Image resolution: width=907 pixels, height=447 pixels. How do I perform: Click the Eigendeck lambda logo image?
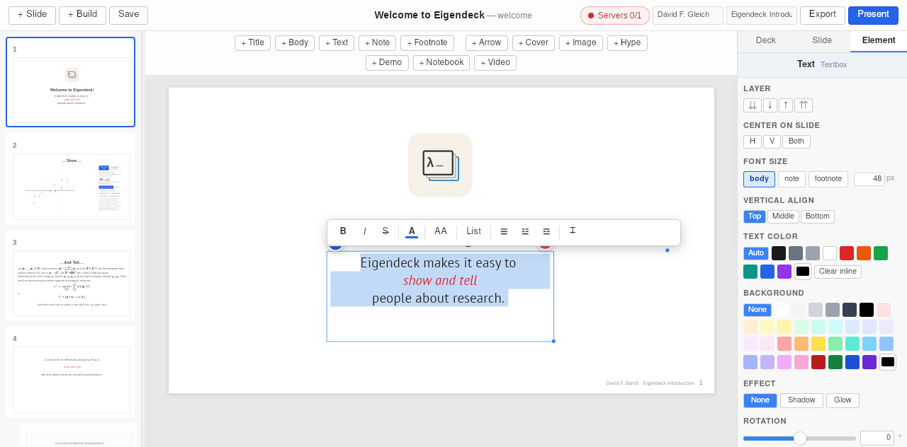pyautogui.click(x=440, y=165)
